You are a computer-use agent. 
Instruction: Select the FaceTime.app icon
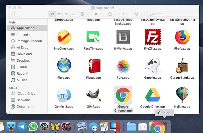[94, 37]
